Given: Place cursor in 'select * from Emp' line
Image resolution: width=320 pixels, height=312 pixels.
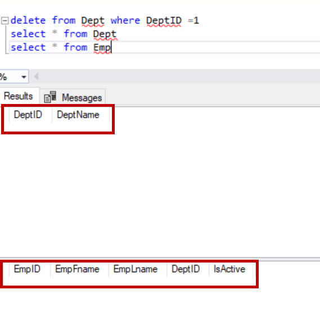Looking at the screenshot, I should pos(61,47).
